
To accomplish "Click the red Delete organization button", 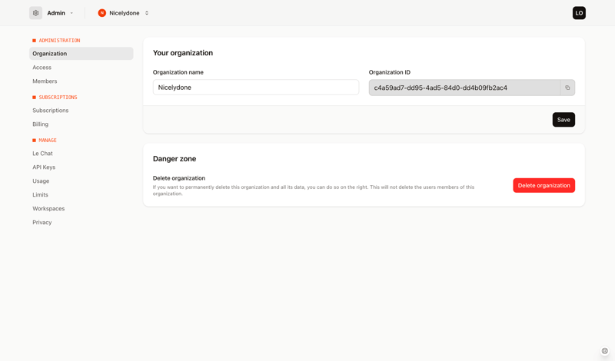I will [x=544, y=185].
